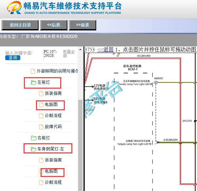The image size is (197, 191).
Task: Click page icon beside 故障代码
Action: pyautogui.click(x=41, y=127)
